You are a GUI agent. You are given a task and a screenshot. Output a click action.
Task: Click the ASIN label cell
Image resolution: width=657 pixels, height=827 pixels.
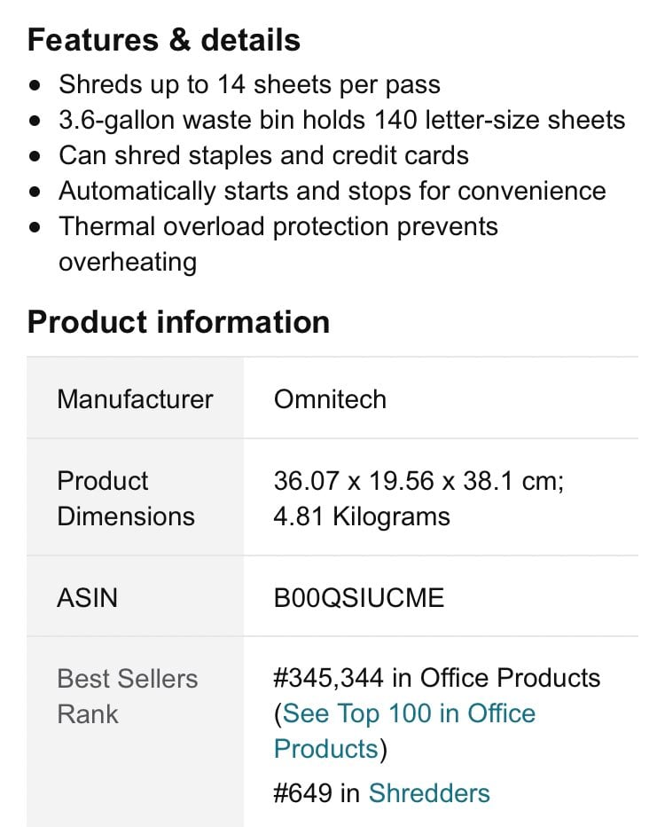(x=135, y=596)
